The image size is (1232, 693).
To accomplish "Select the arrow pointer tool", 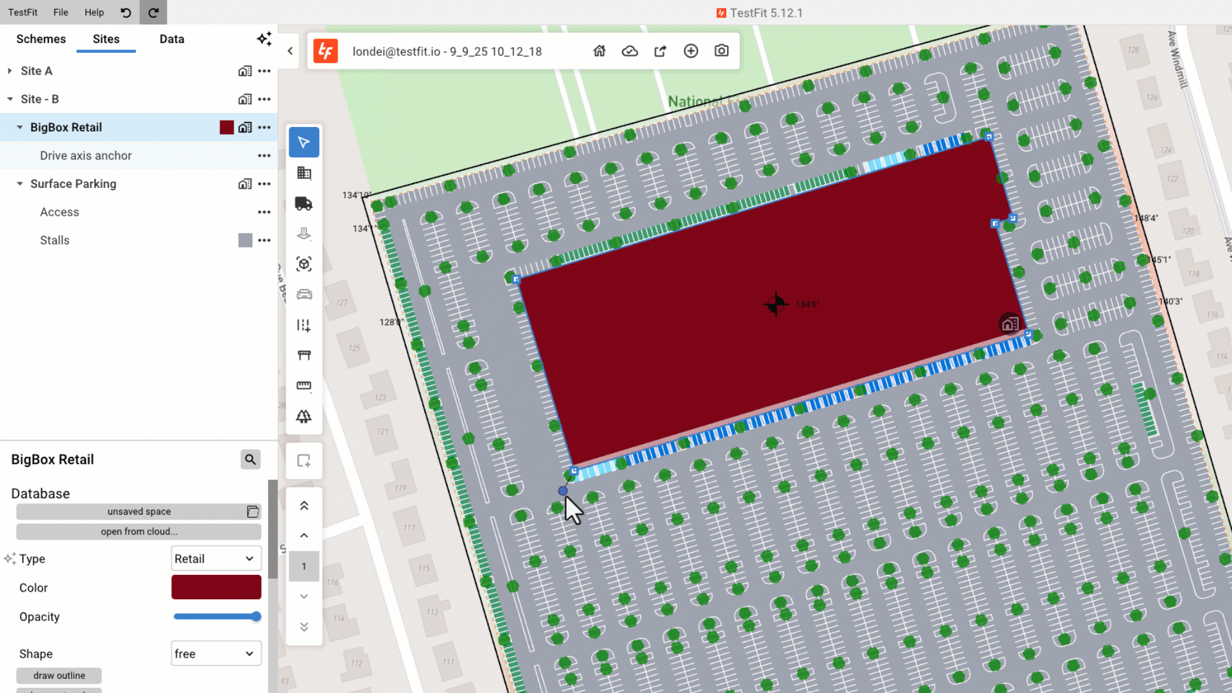I will tap(304, 142).
